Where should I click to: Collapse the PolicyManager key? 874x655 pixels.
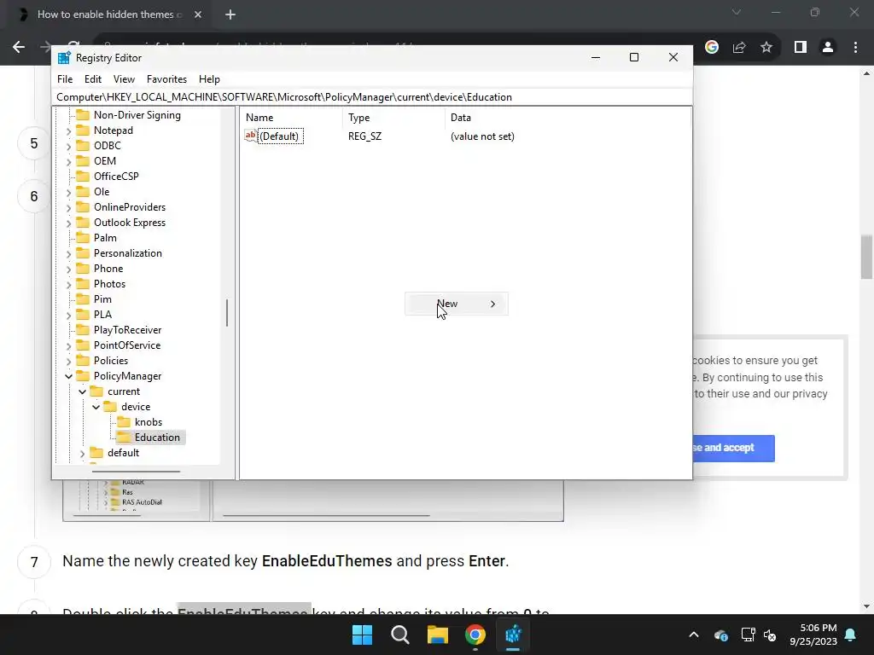[x=68, y=376]
